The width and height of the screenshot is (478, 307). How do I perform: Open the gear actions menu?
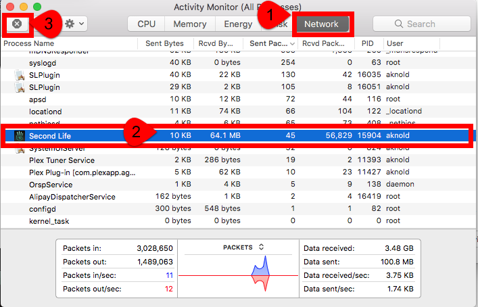pos(74,24)
